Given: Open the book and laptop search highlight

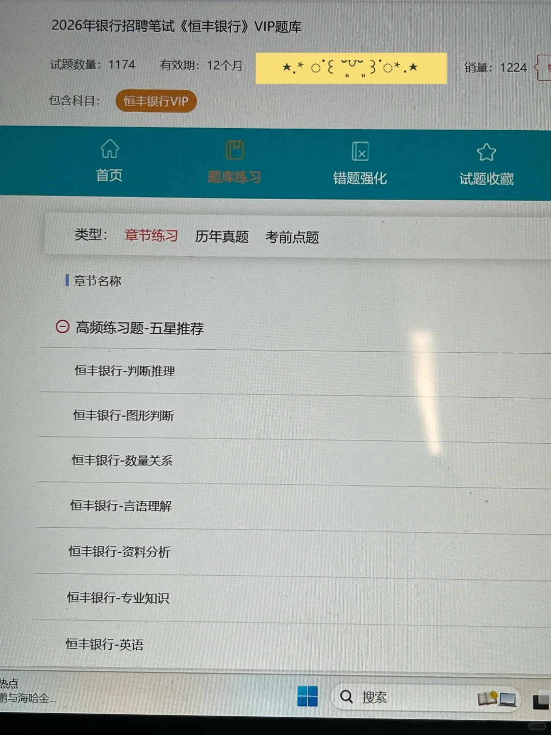Looking at the screenshot, I should tap(496, 698).
